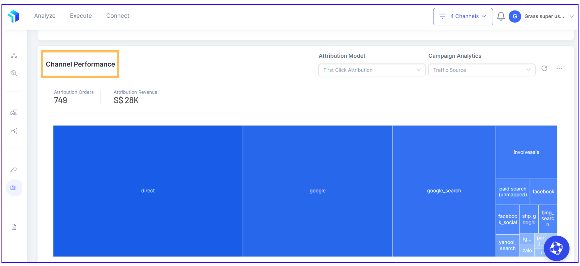This screenshot has height=266, width=580.
Task: Click the trend line sidebar icon
Action: (x=14, y=169)
